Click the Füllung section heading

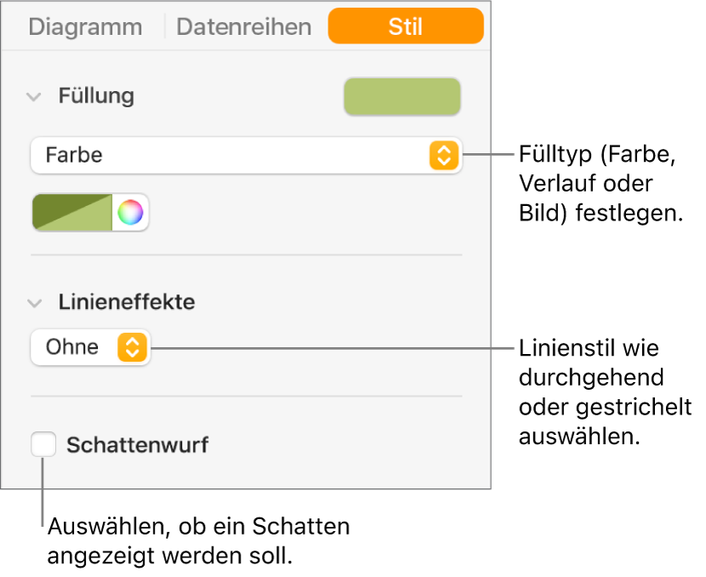[96, 96]
